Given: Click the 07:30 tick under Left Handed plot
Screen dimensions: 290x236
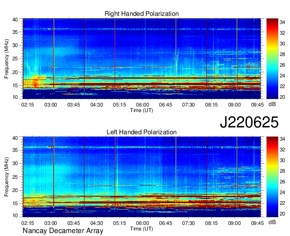Looking at the screenshot, I should click(x=188, y=223).
